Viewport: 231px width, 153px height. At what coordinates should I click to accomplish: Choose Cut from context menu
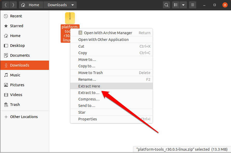111,46
